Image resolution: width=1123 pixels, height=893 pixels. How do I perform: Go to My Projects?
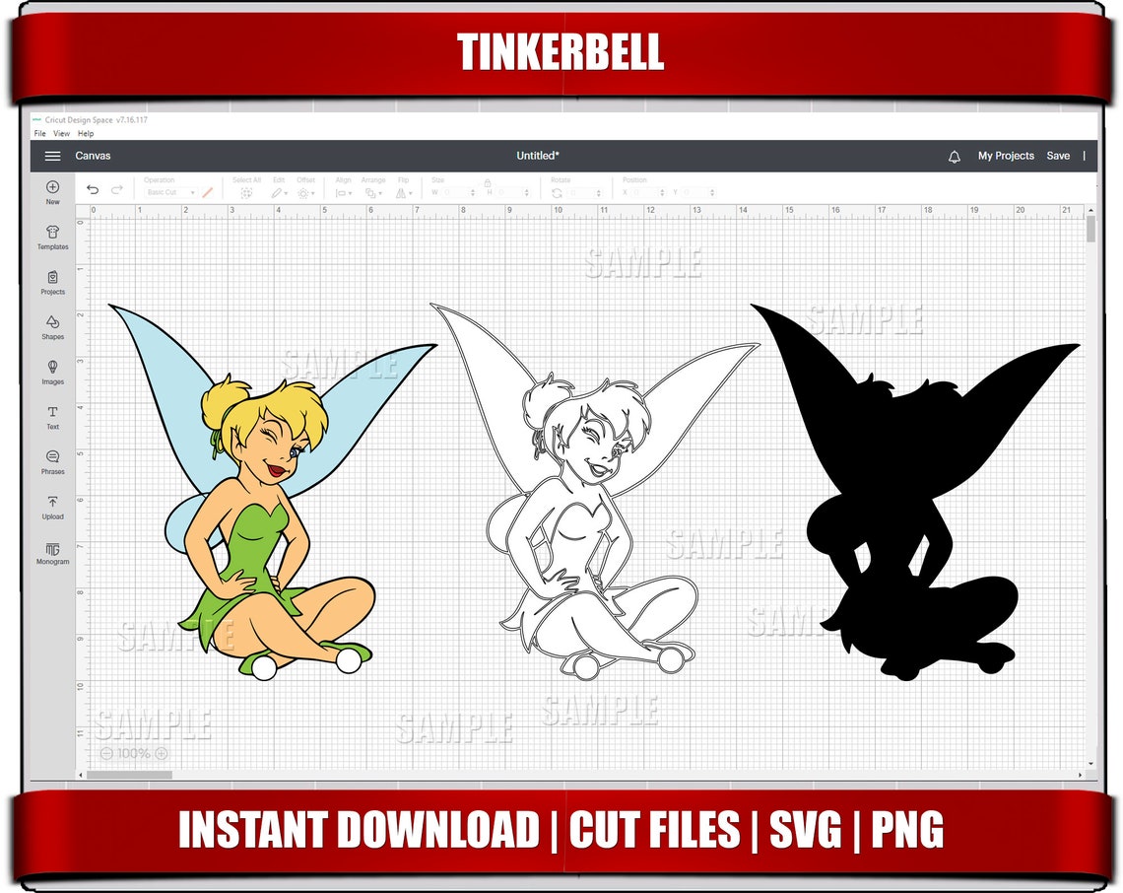(x=1004, y=155)
